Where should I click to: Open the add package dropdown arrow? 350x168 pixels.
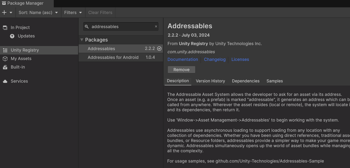(x=11, y=13)
